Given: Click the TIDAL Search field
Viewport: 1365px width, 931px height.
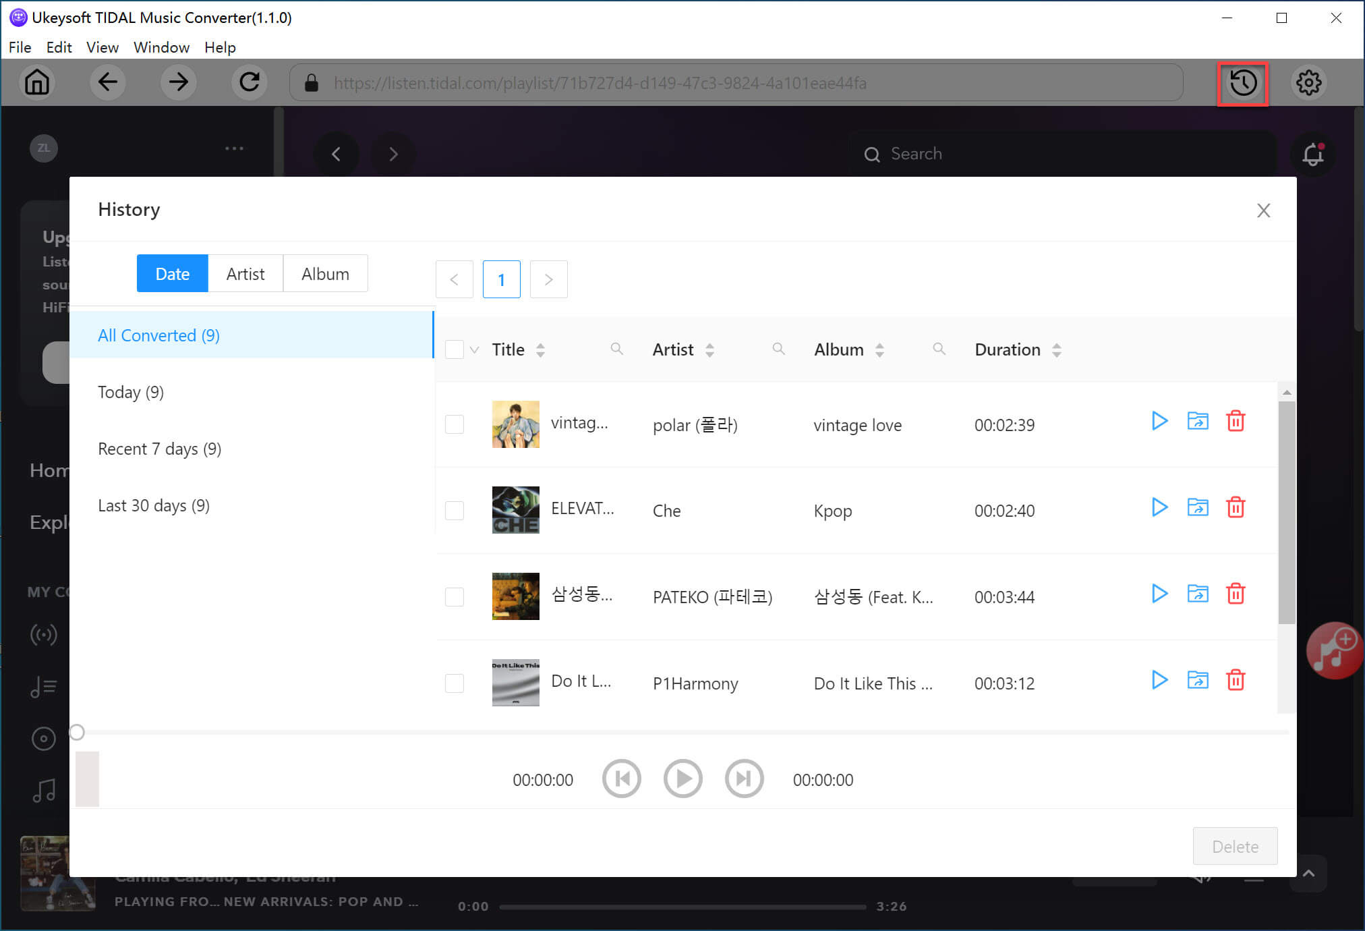Looking at the screenshot, I should click(x=1062, y=154).
